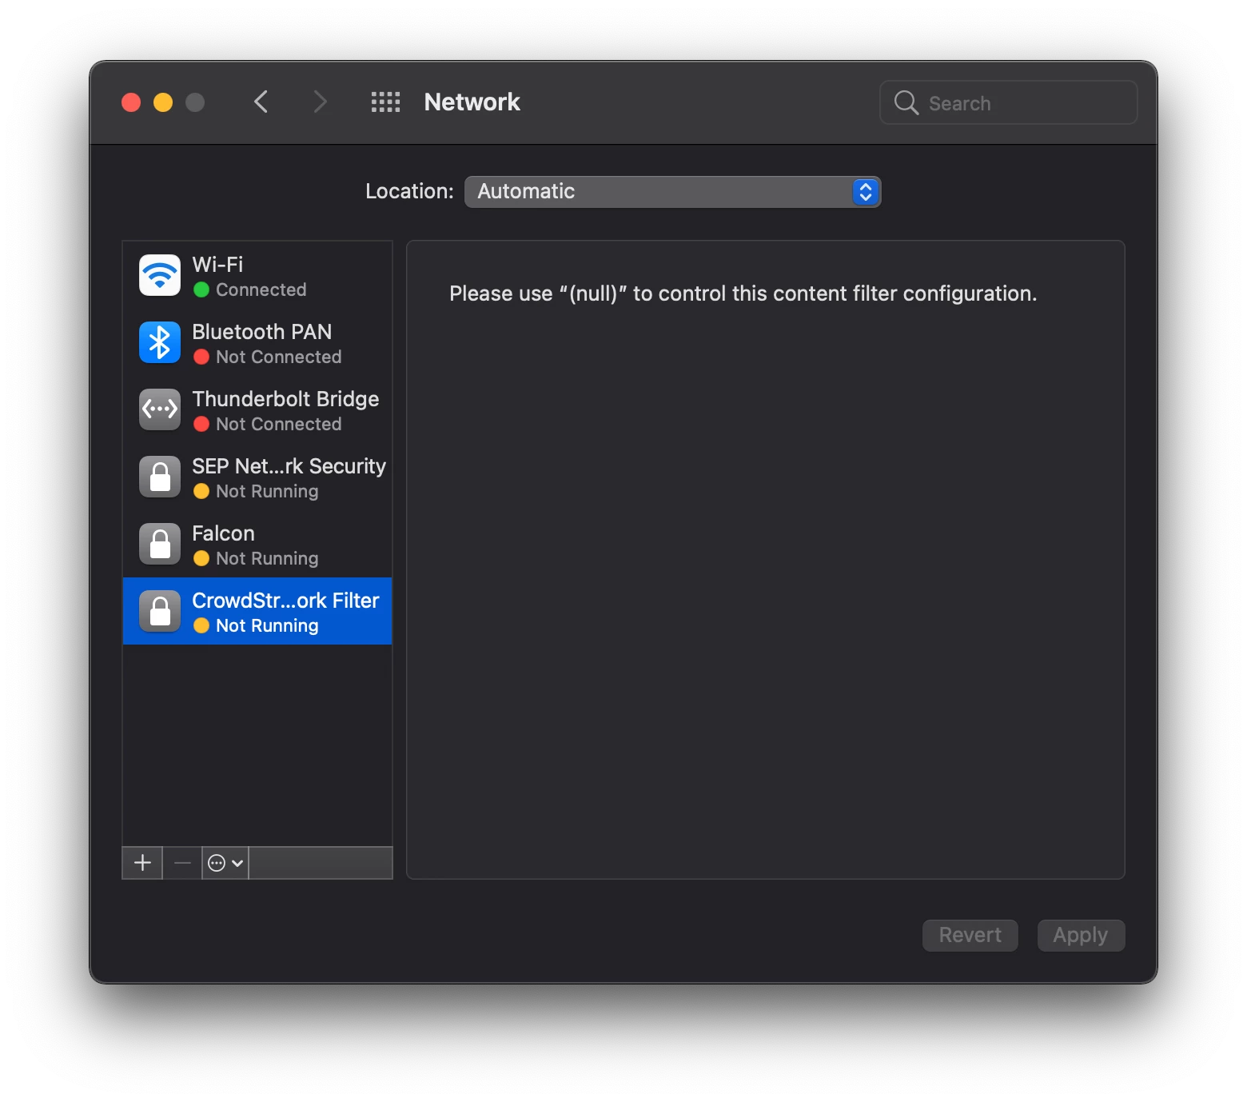Click the CrowdStrike Network Filter lock icon
The width and height of the screenshot is (1247, 1102).
pyautogui.click(x=160, y=611)
